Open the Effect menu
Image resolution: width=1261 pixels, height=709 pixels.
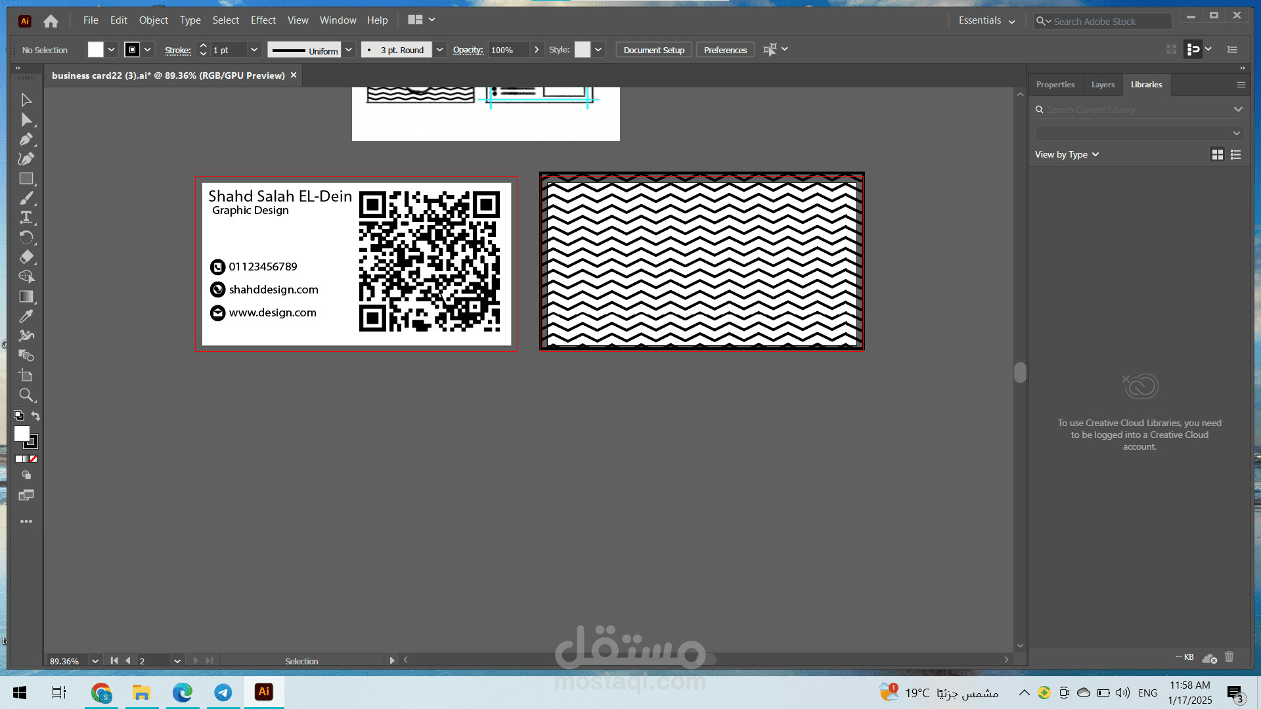tap(263, 20)
